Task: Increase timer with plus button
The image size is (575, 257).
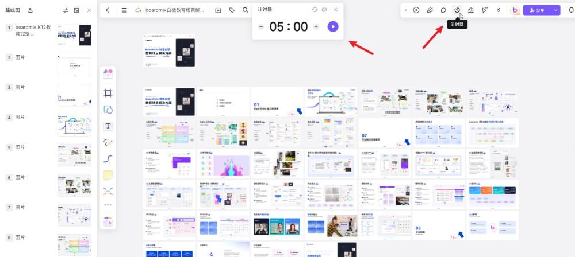Action: 316,26
